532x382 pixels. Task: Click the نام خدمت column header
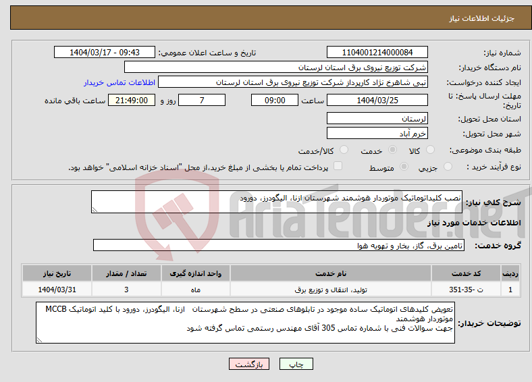pos(331,273)
